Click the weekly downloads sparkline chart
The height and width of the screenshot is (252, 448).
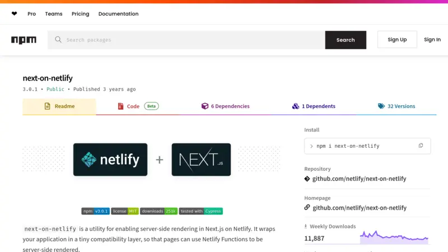click(x=394, y=237)
